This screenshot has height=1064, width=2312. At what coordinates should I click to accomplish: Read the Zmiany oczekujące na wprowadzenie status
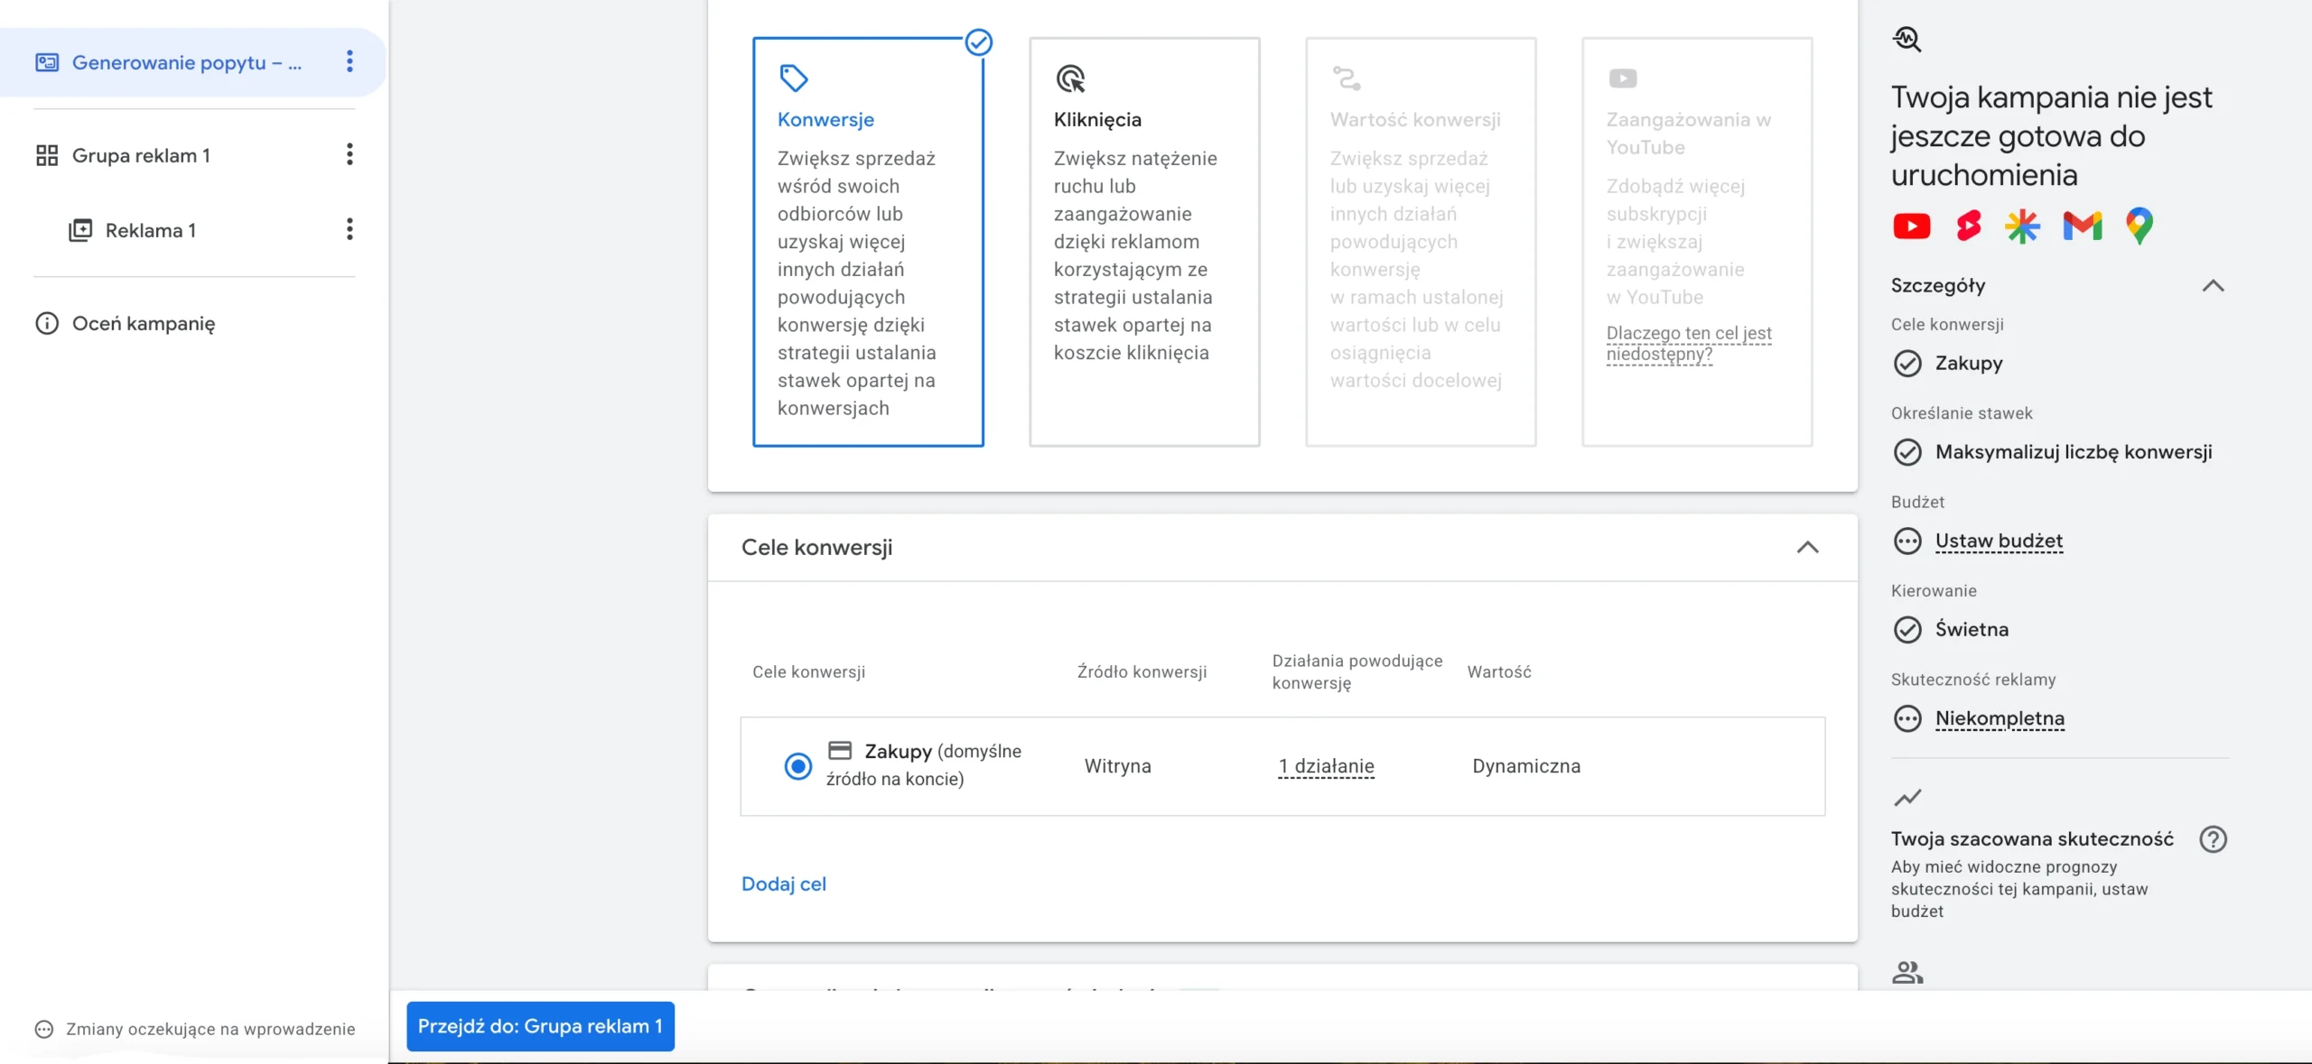[x=210, y=1029]
